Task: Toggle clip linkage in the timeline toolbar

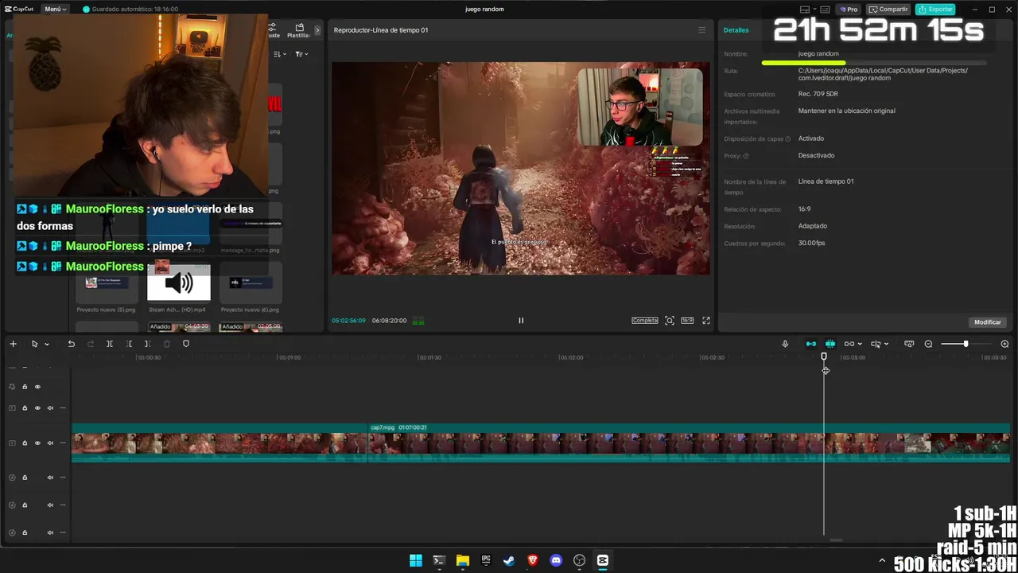Action: 849,344
